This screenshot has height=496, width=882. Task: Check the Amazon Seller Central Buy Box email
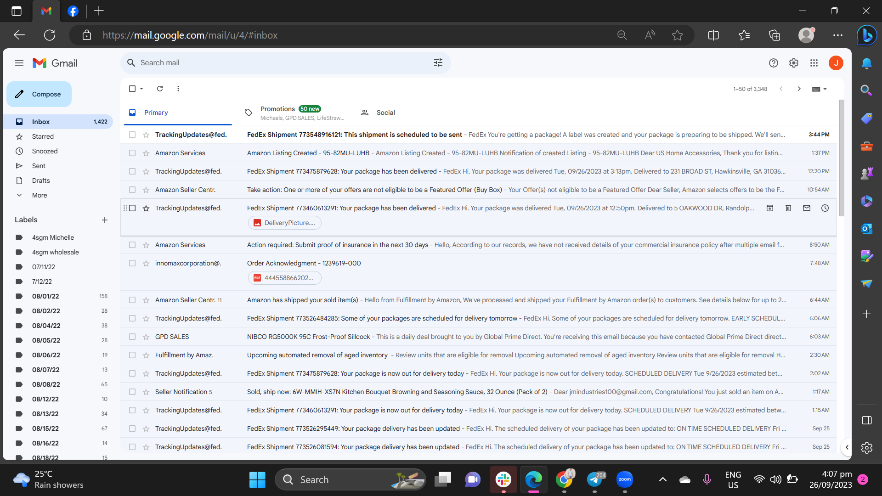coord(132,190)
